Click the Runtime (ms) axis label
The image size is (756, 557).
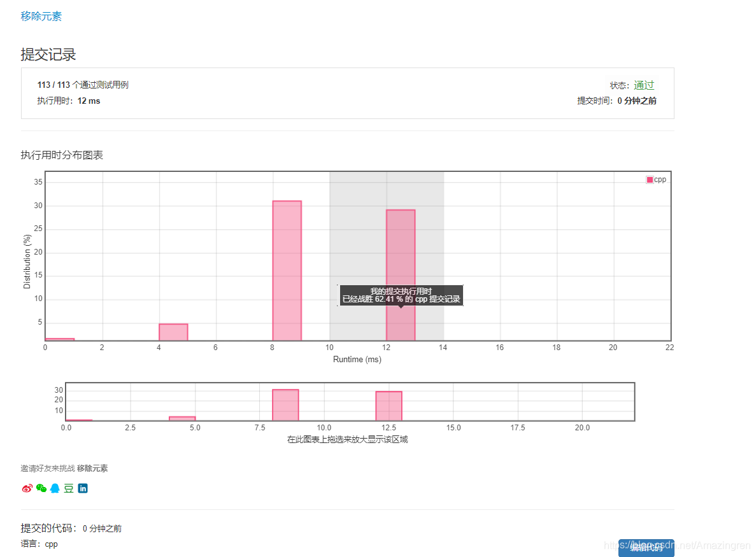point(357,360)
